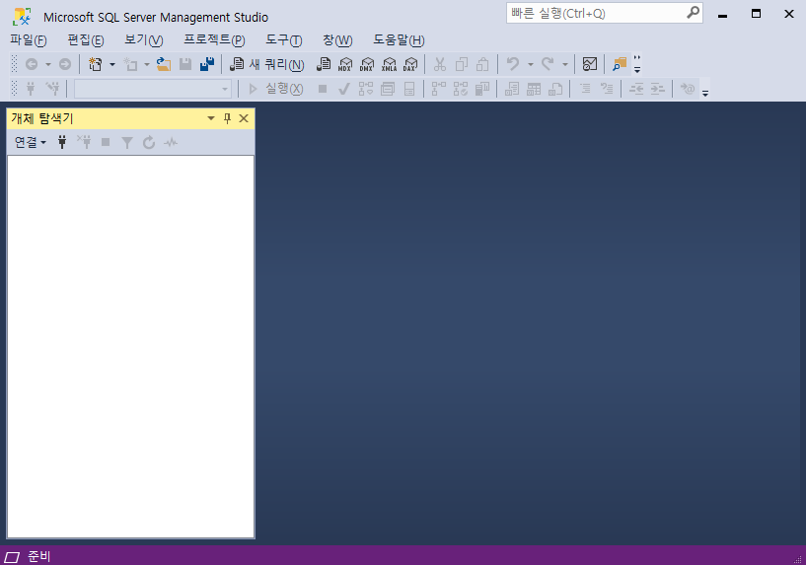The image size is (806, 565).
Task: Open the available databases combo box
Action: (153, 89)
